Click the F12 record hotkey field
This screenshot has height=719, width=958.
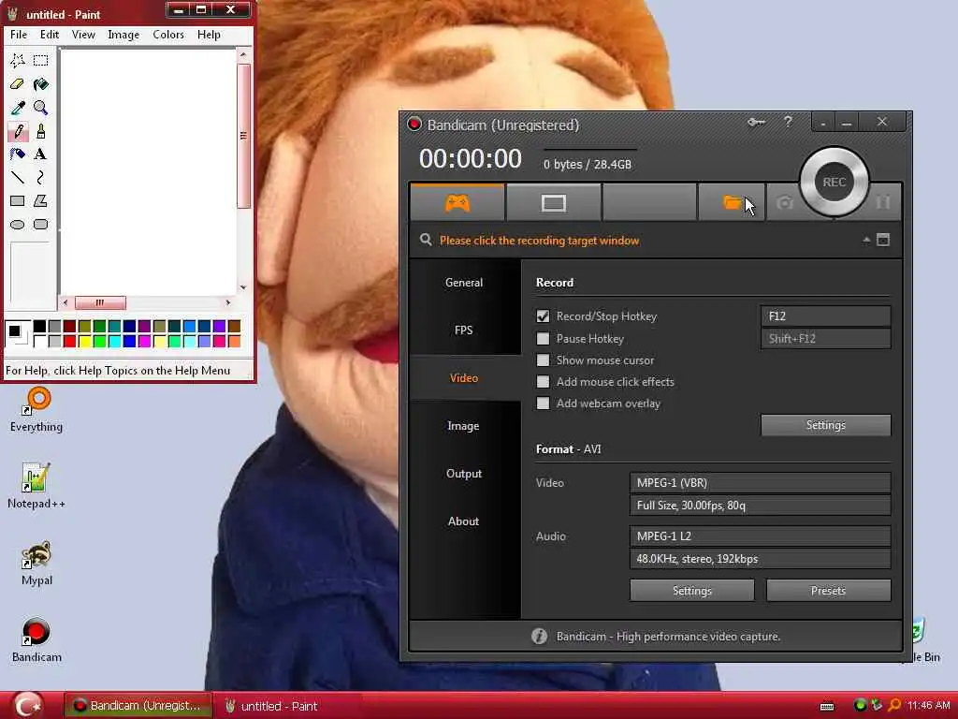pyautogui.click(x=825, y=316)
